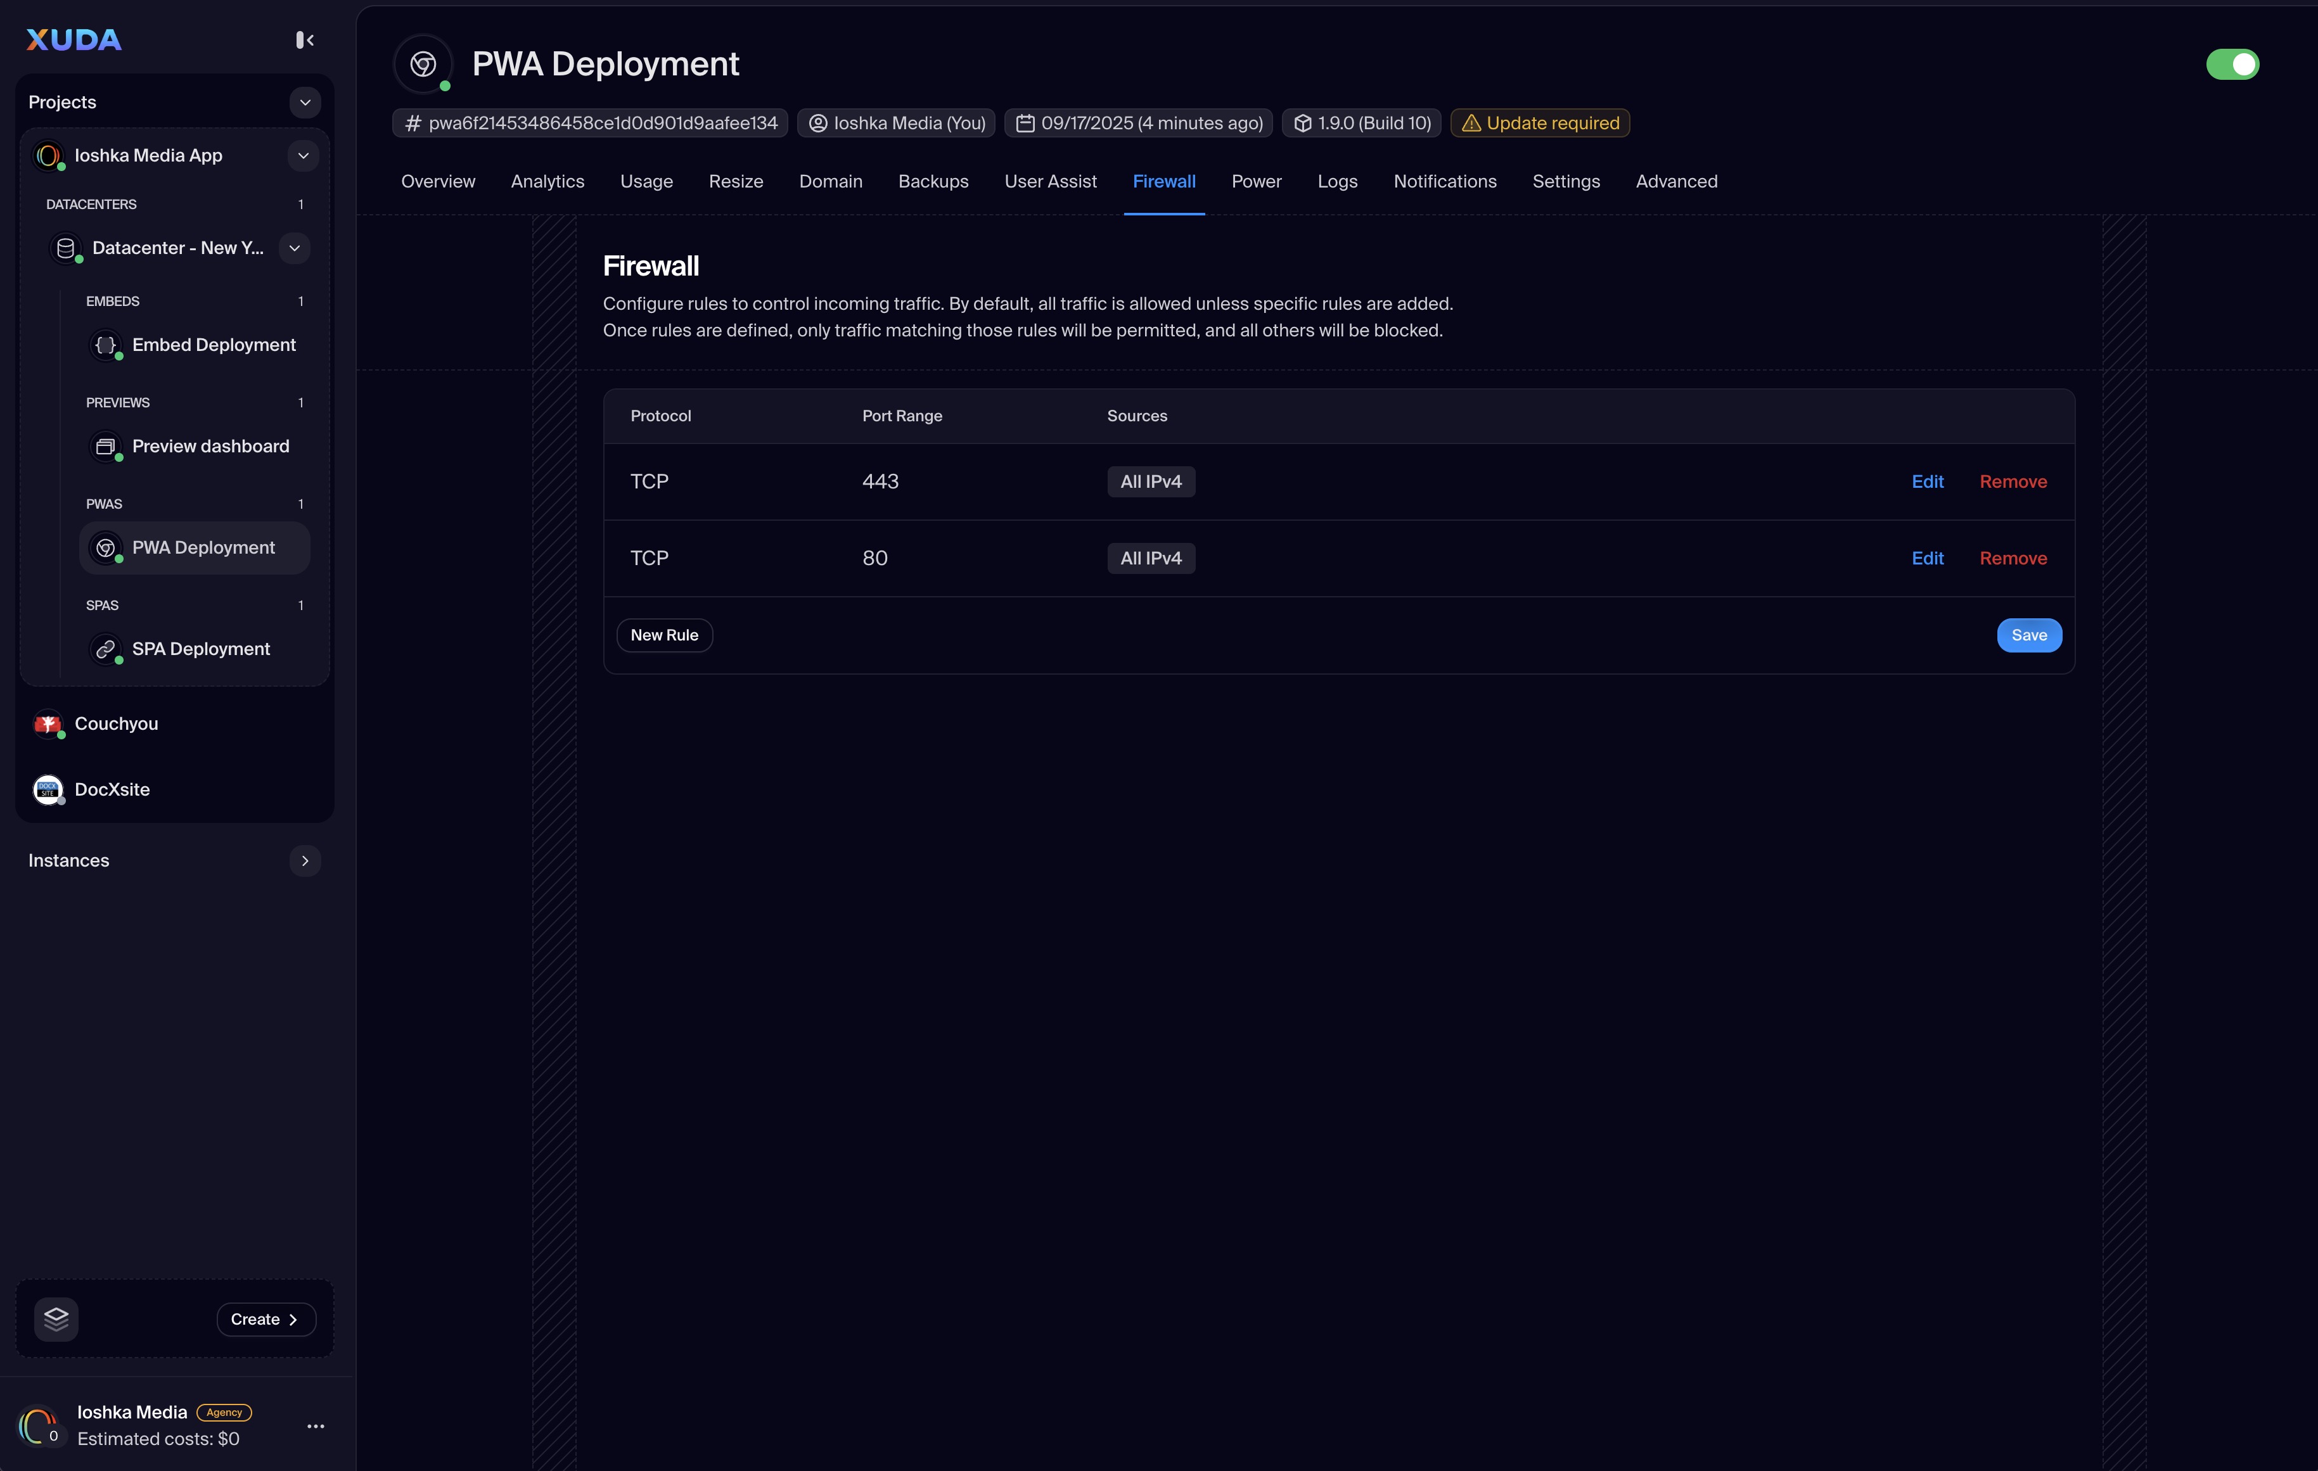This screenshot has width=2318, height=1471.
Task: Collapse the Datacenter - New York dropdown
Action: pyautogui.click(x=295, y=248)
